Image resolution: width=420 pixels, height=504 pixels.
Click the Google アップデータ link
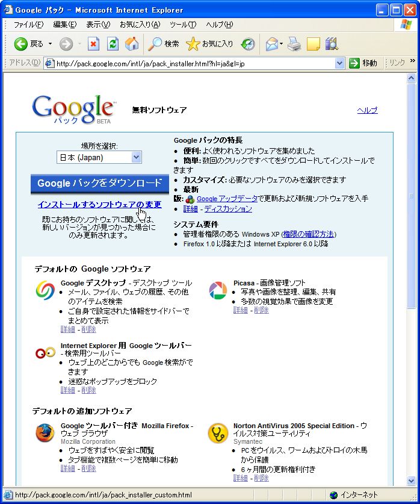[x=227, y=199]
